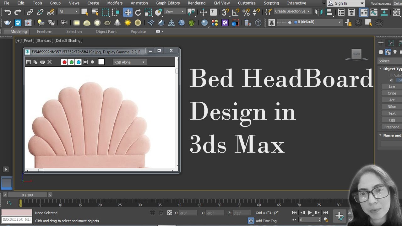Click the NGon spline button
Image resolution: width=402 pixels, height=226 pixels.
tap(392, 107)
